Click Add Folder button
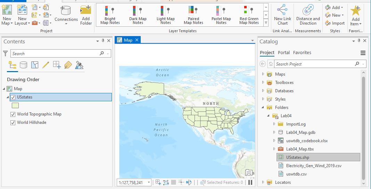This screenshot has height=189, width=371. (x=86, y=15)
